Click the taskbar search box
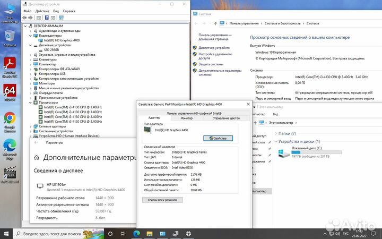Screen dimensions: 382x239 pos(58,234)
